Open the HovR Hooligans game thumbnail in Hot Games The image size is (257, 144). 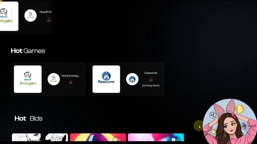[x=28, y=79]
